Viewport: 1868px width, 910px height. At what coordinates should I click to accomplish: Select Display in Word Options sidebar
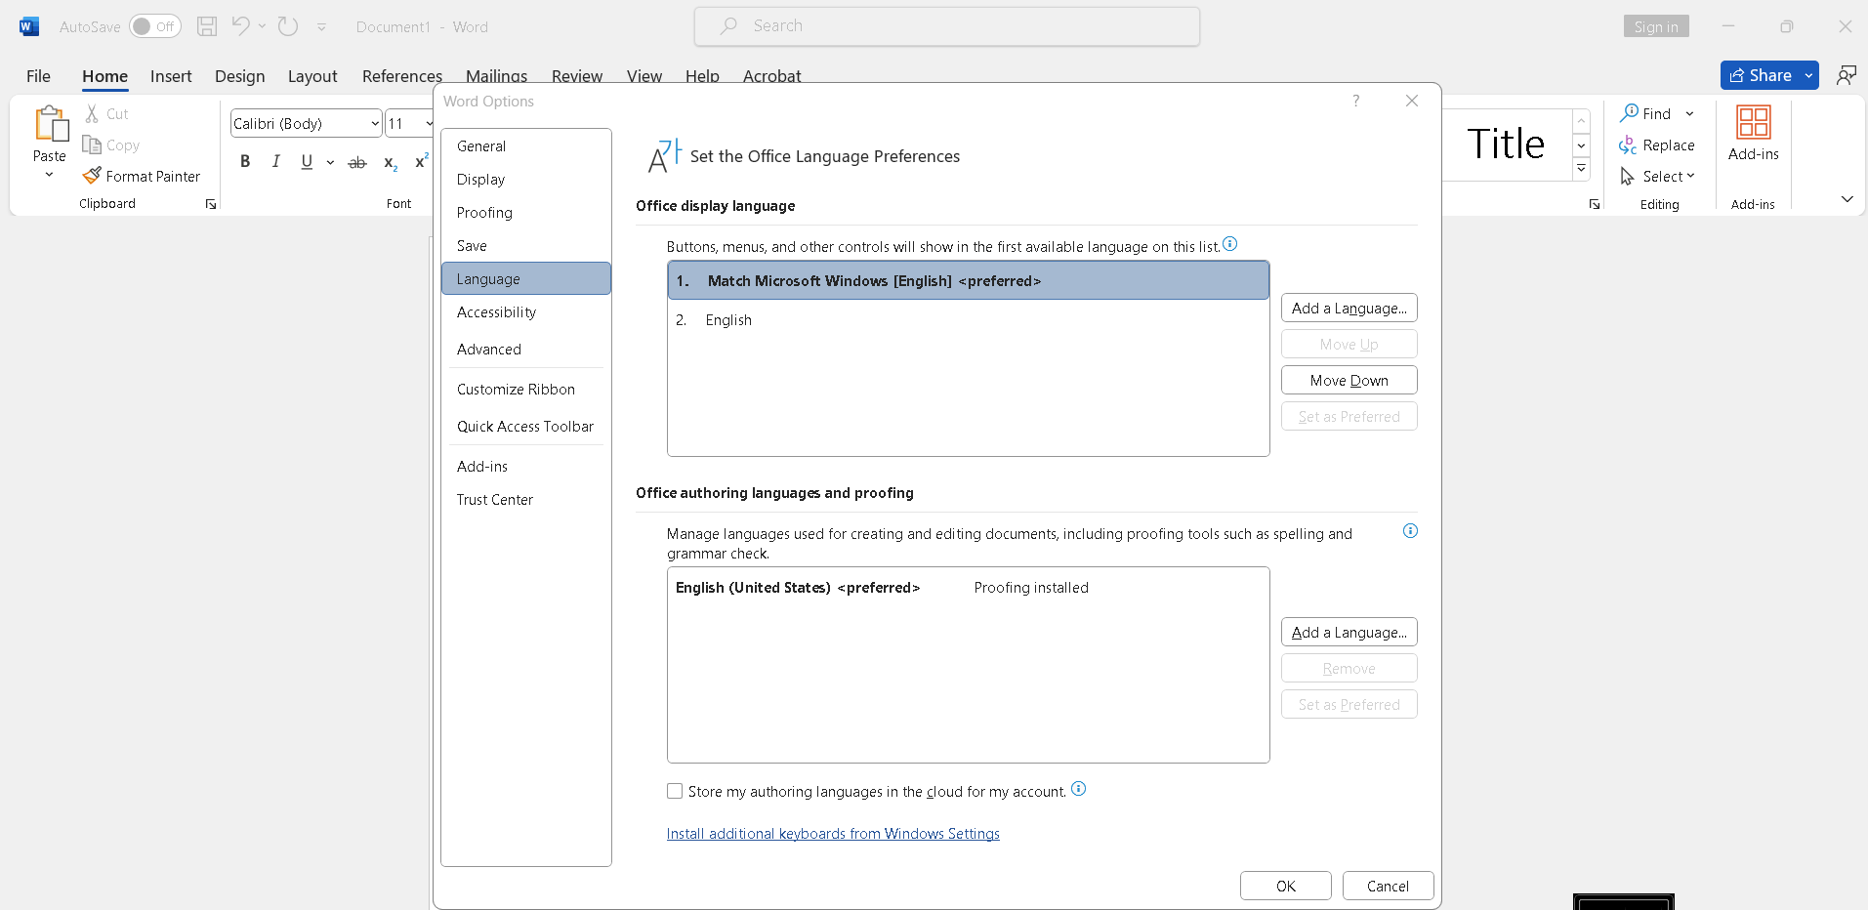pos(526,180)
